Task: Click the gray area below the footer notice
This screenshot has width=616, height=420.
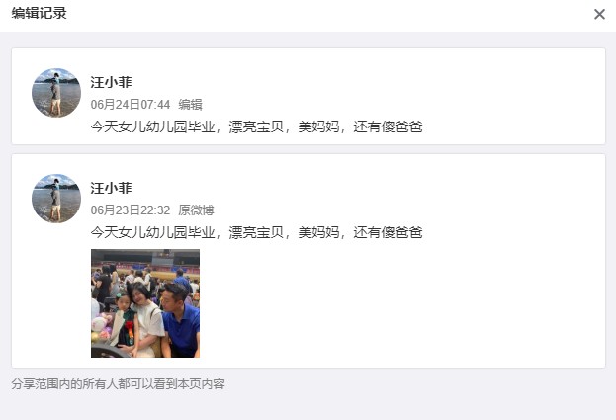Action: click(308, 406)
